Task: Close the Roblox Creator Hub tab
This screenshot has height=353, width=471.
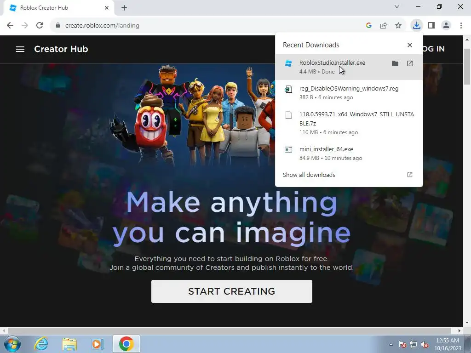Action: tap(107, 8)
